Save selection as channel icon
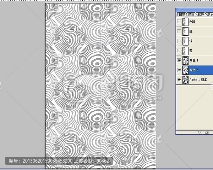Screen dimensions: 213x170 point(207,132)
